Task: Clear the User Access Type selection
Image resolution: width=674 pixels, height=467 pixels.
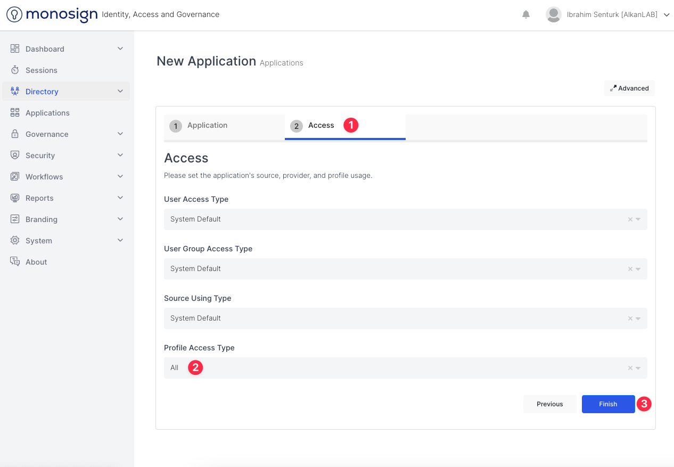Action: click(630, 219)
